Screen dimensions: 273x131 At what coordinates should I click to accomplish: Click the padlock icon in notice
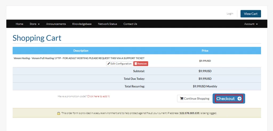[x=59, y=113]
